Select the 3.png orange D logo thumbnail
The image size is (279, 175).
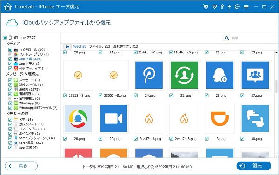220,118
